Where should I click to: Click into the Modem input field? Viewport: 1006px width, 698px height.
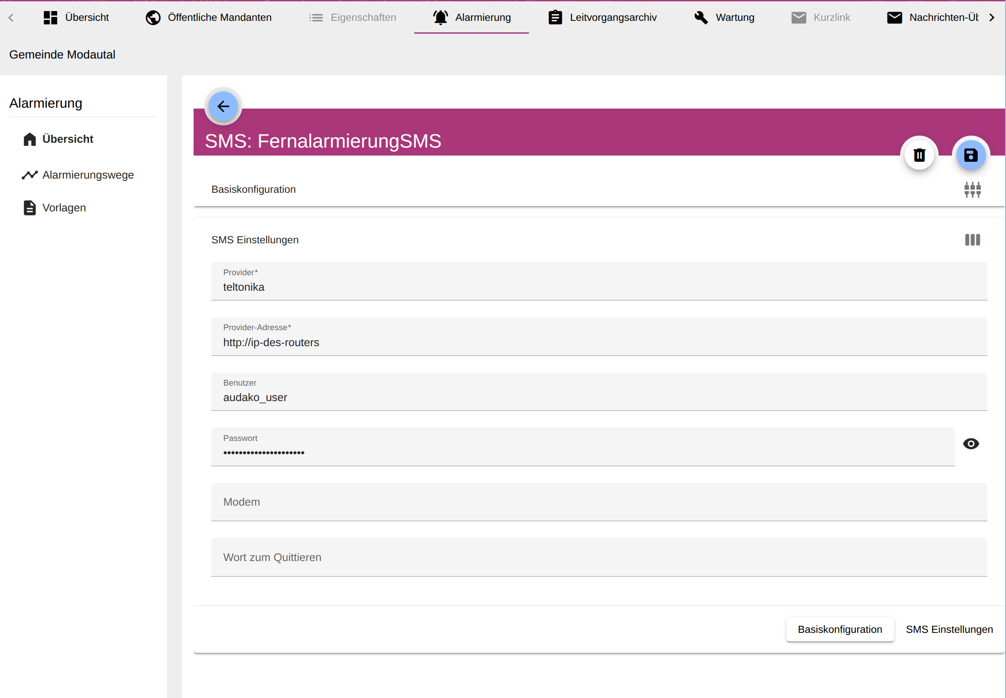[599, 502]
